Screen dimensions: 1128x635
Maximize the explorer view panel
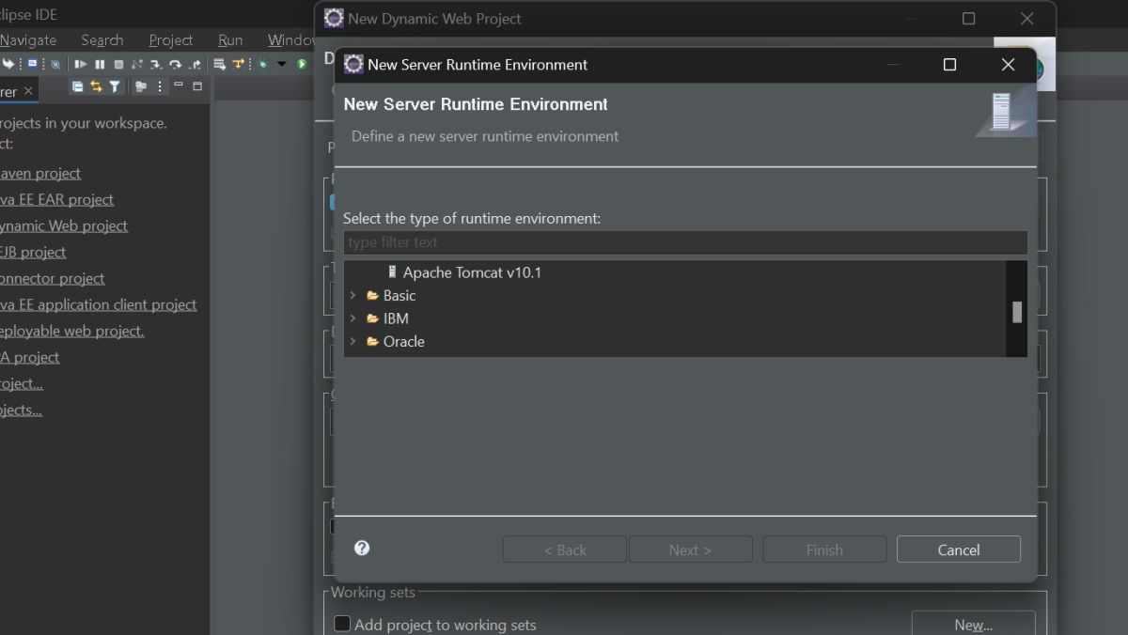197,86
